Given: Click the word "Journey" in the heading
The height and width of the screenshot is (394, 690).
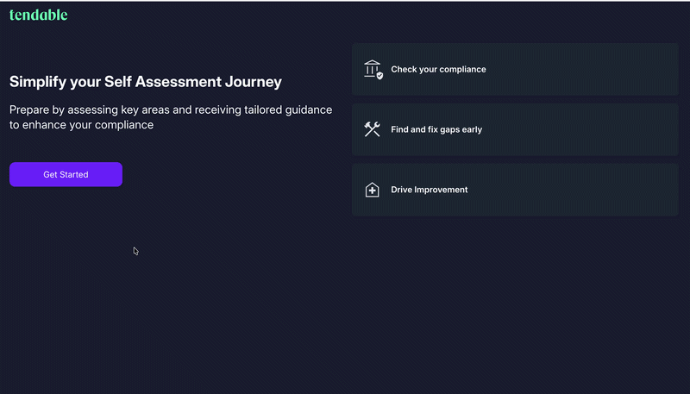Looking at the screenshot, I should 254,82.
